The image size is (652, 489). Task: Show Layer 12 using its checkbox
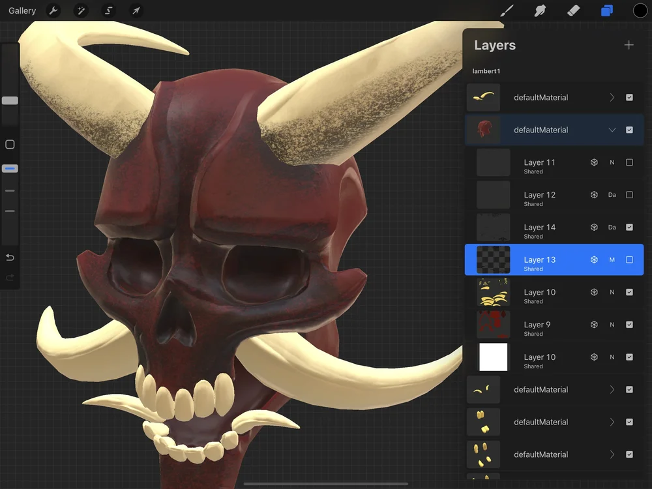click(629, 194)
